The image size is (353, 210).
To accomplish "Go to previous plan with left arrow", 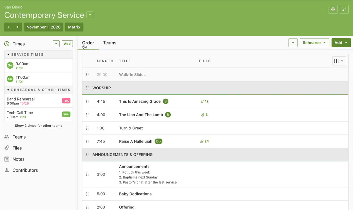I will [x=9, y=27].
